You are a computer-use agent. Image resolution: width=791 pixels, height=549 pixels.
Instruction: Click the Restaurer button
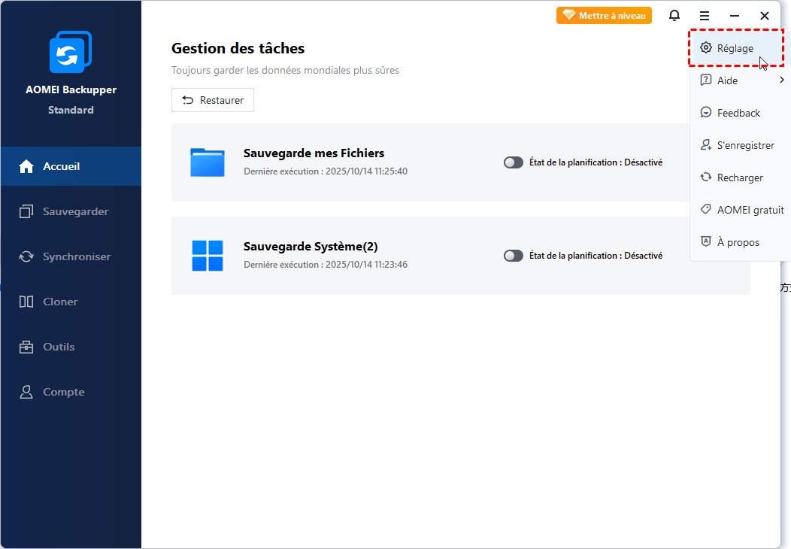coord(212,100)
